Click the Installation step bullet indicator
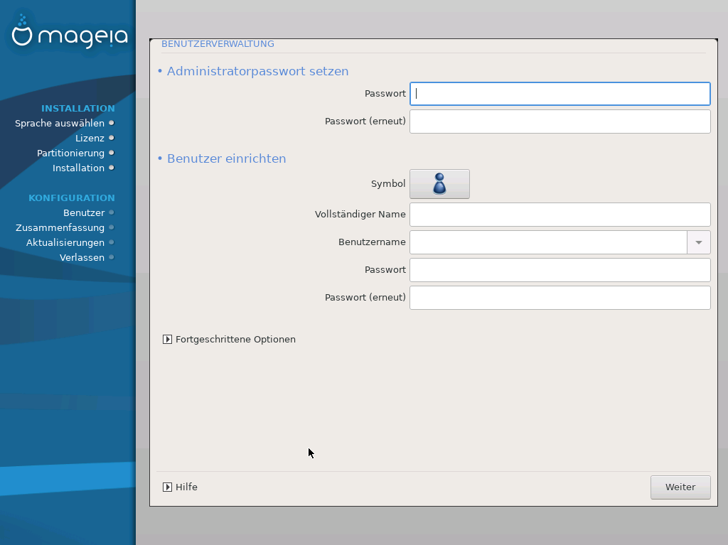Viewport: 728px width, 545px height. 112,168
